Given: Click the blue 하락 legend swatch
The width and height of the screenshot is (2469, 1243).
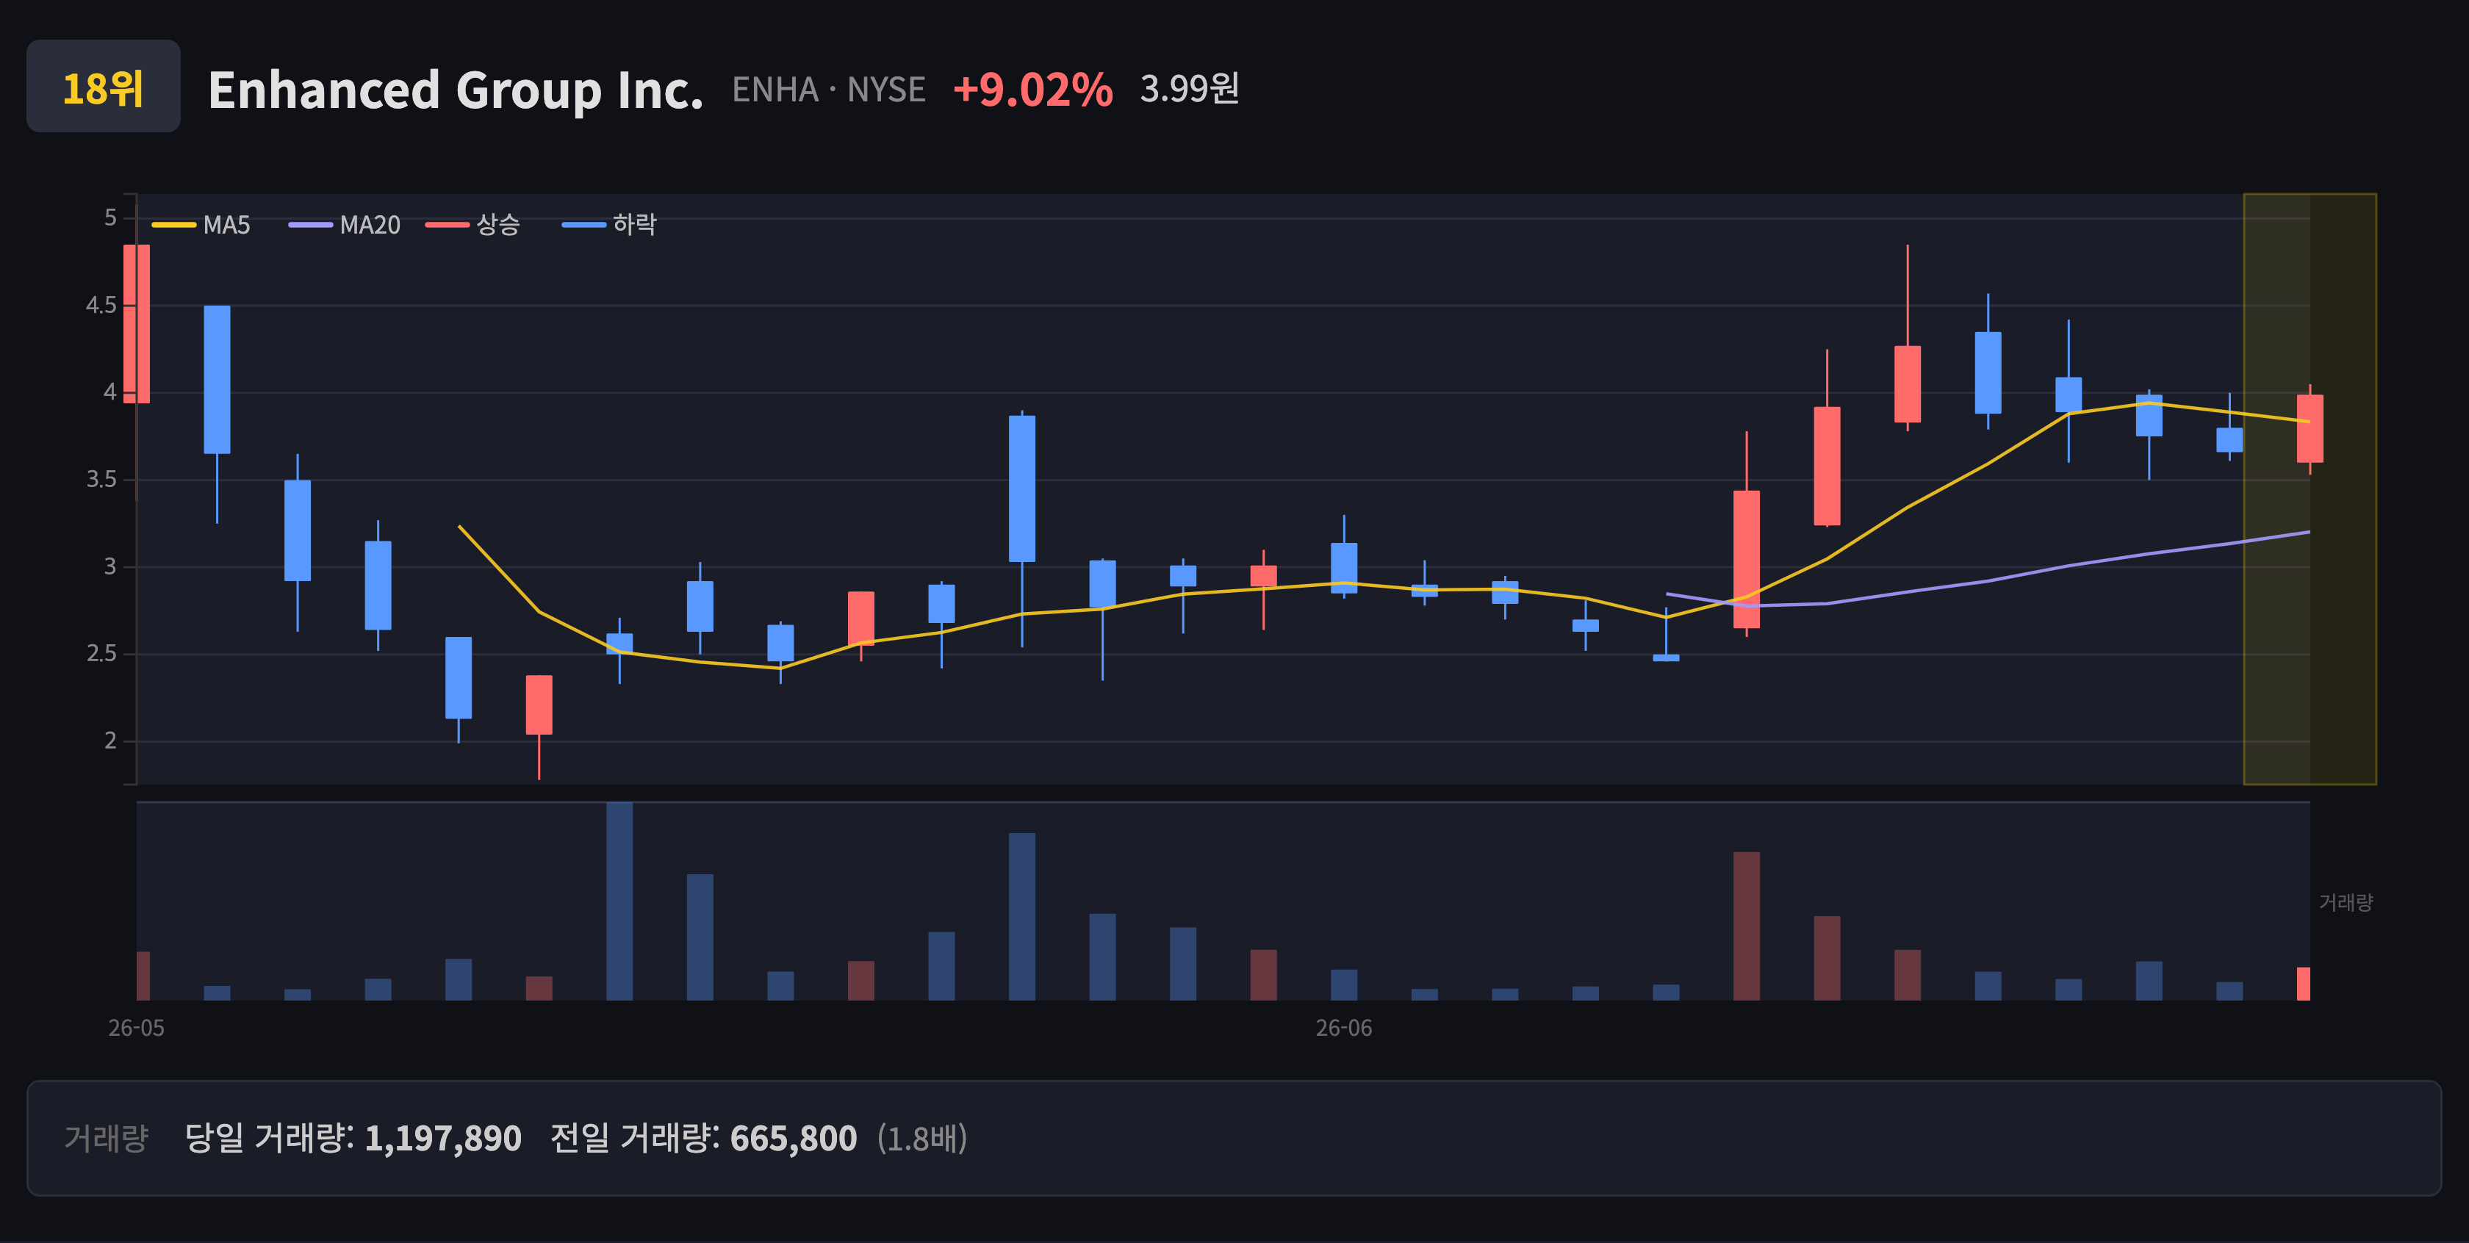Looking at the screenshot, I should point(585,224).
